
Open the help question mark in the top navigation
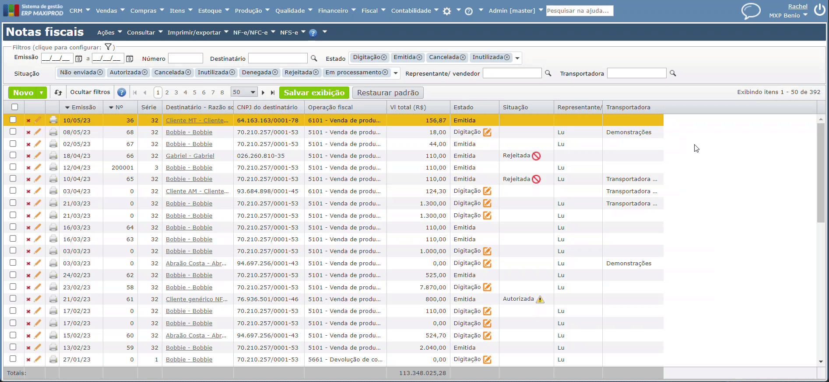469,11
